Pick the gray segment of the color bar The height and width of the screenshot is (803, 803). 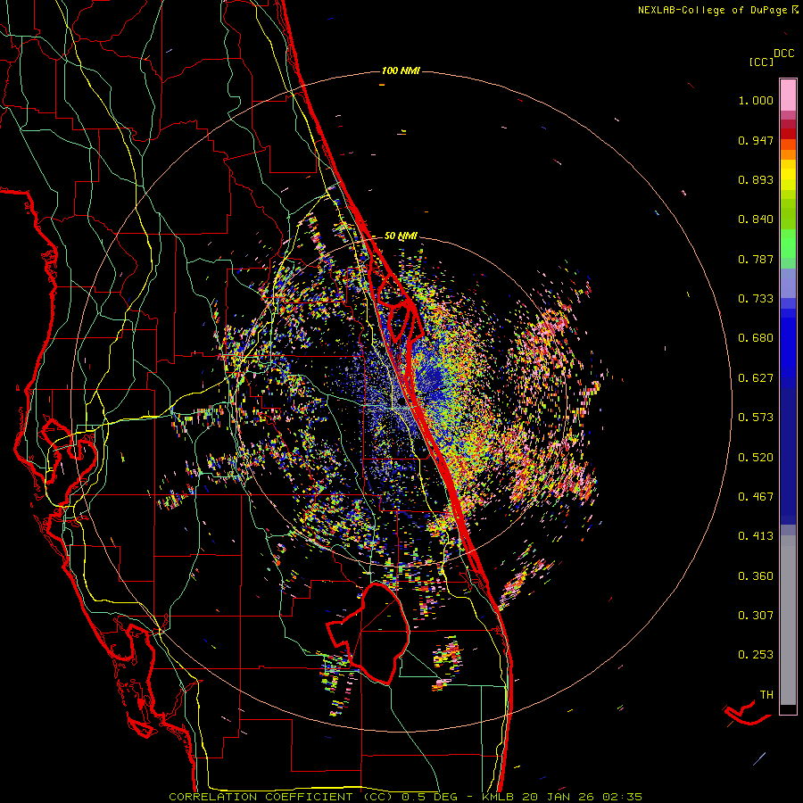788,620
